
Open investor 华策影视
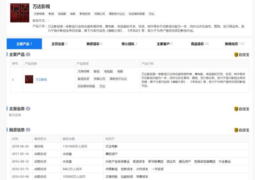(111, 169)
